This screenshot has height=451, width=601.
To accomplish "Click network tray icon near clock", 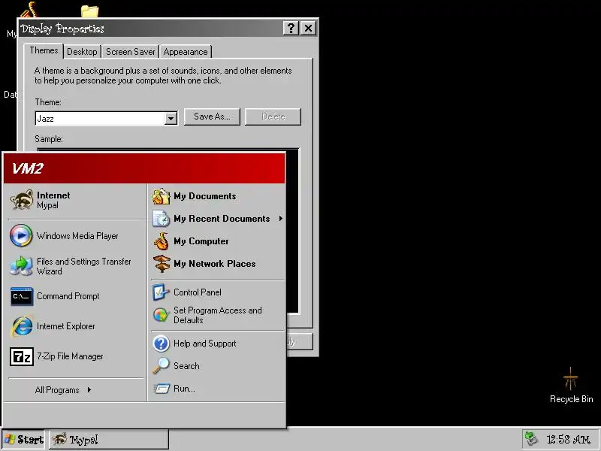I will [532, 439].
